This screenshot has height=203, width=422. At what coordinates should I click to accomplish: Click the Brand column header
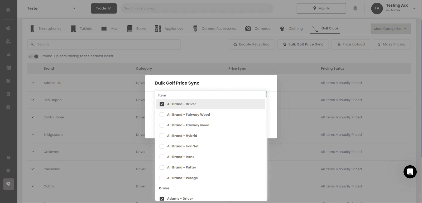click(49, 69)
